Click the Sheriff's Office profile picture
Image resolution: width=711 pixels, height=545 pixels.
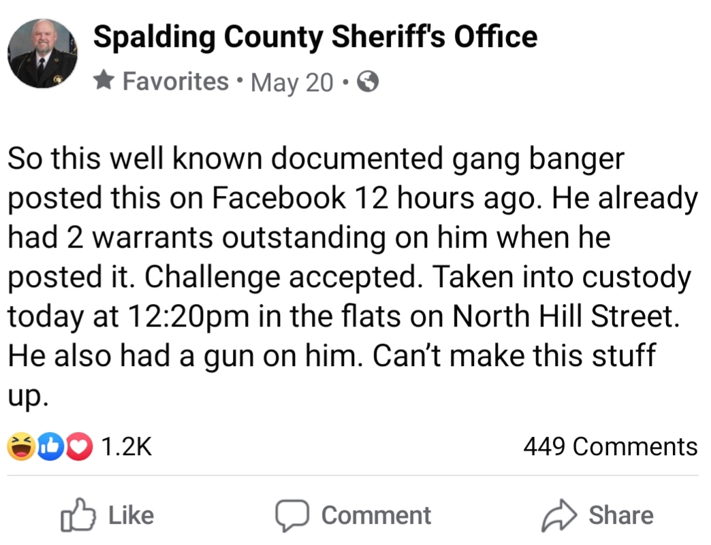click(42, 54)
